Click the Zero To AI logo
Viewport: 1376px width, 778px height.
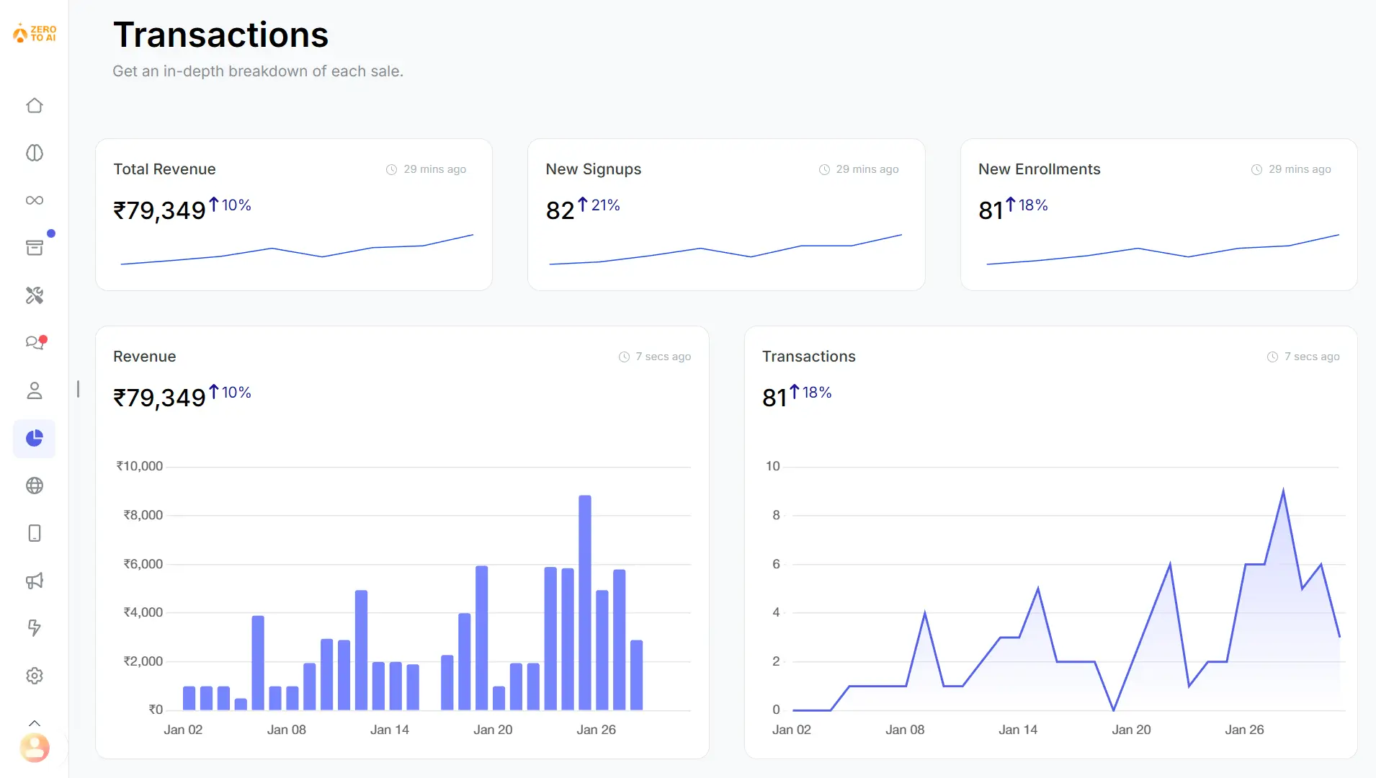[x=35, y=33]
